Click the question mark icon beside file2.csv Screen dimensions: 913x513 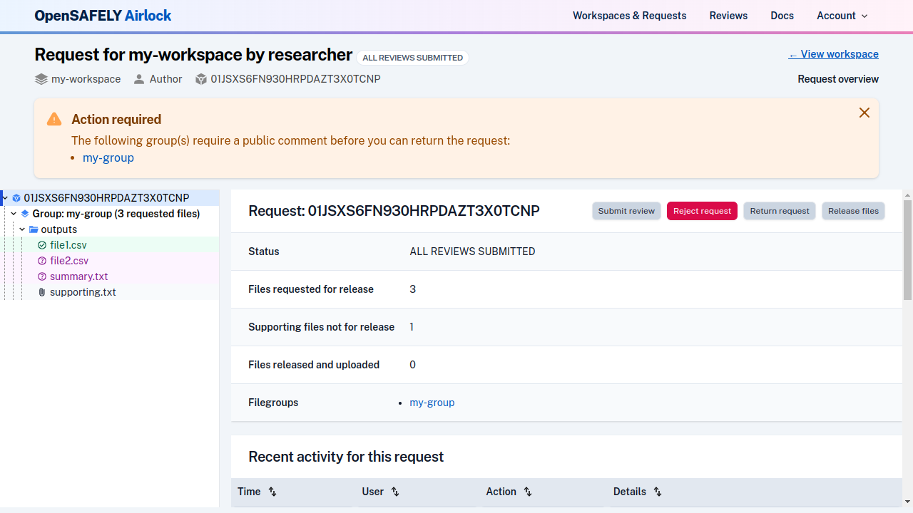click(x=42, y=261)
